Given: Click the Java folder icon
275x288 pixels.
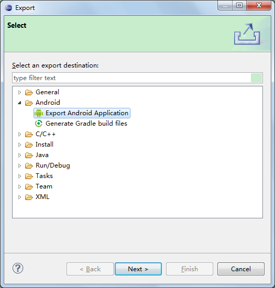Looking at the screenshot, I should point(29,155).
